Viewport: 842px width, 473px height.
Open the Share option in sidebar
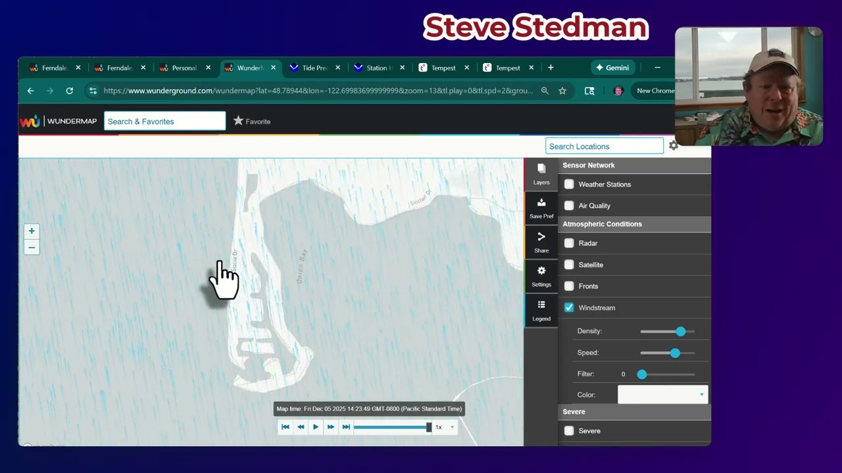coord(541,242)
